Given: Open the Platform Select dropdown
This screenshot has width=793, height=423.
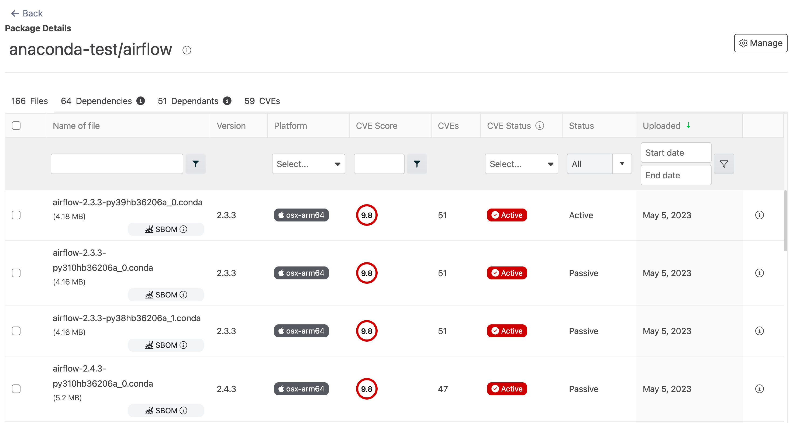Looking at the screenshot, I should pos(308,164).
